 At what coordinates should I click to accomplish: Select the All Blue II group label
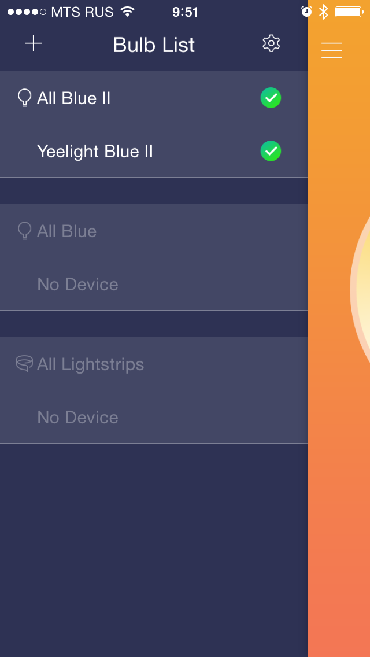[x=74, y=98]
